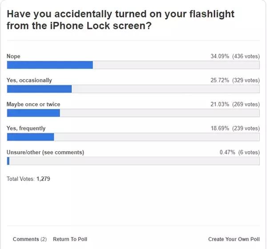Select the Nope answer label
Image resolution: width=267 pixels, height=249 pixels.
13,56
